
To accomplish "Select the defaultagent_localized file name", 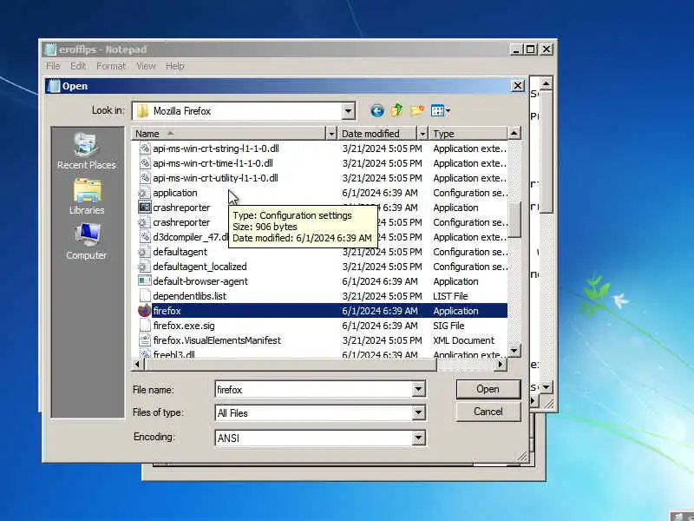I will [200, 267].
